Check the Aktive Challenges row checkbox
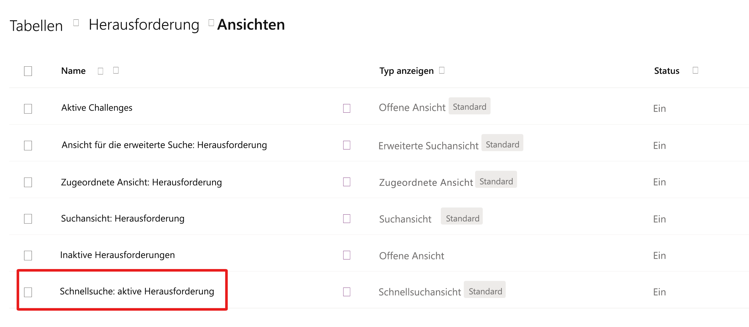This screenshot has height=327, width=749. click(x=28, y=109)
